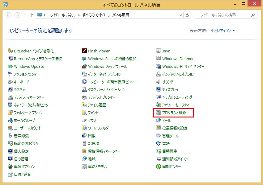This screenshot has height=185, width=263.
Task: Open フォルダー オプション
Action: (x=25, y=113)
